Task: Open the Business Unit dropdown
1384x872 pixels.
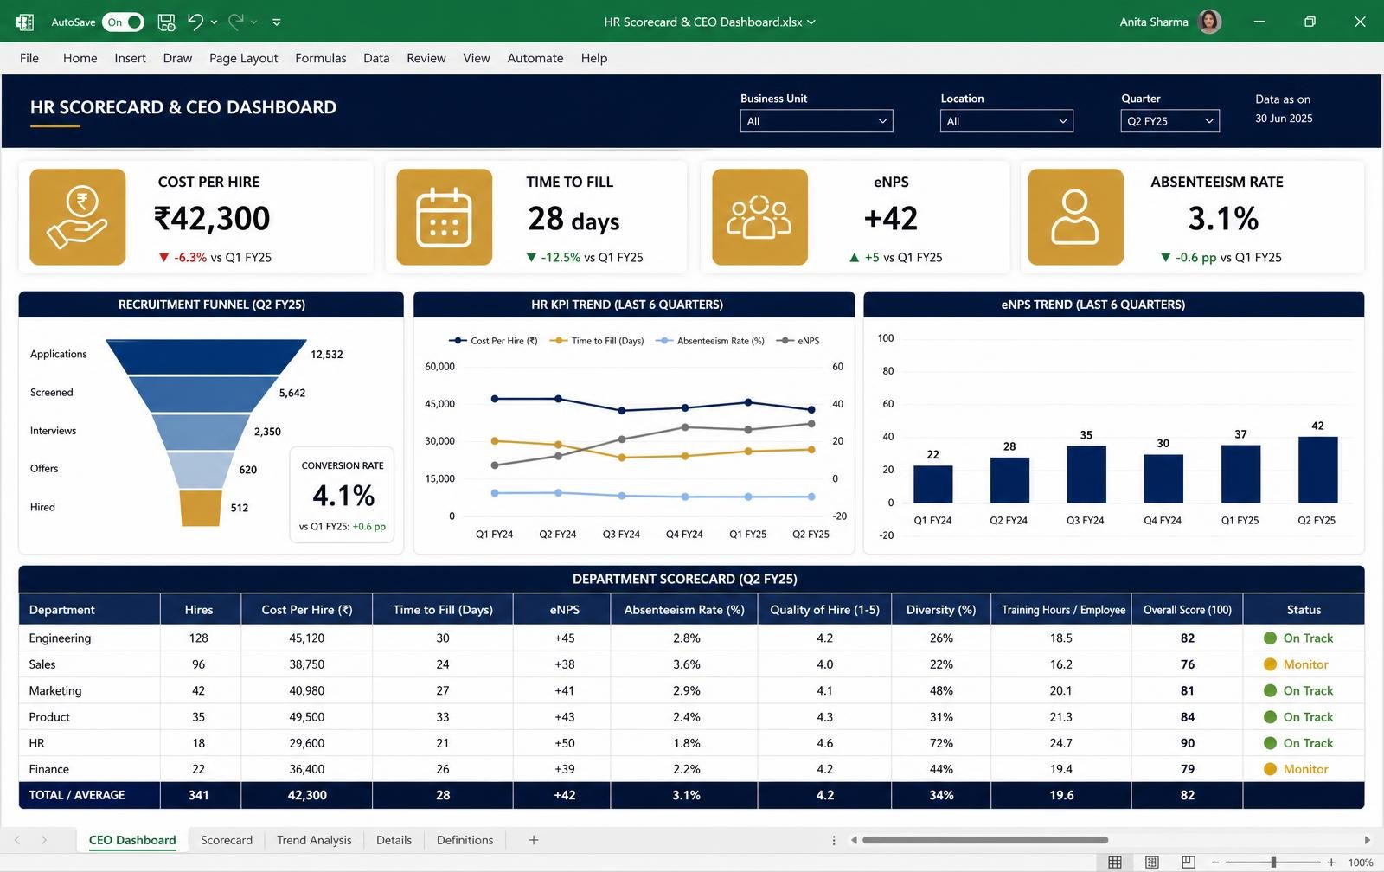Action: click(816, 121)
